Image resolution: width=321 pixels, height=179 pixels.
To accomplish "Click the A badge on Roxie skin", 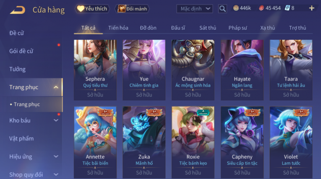I will tap(203, 112).
